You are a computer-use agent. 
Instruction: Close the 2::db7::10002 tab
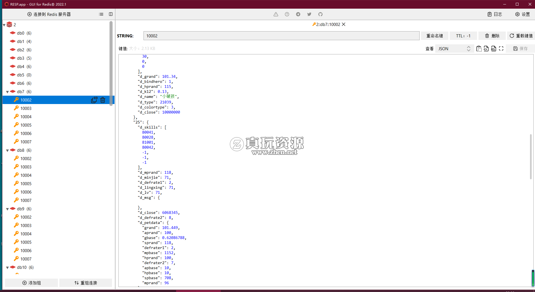point(344,24)
